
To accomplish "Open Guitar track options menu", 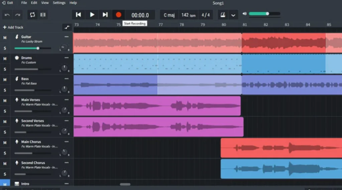I will click(67, 37).
